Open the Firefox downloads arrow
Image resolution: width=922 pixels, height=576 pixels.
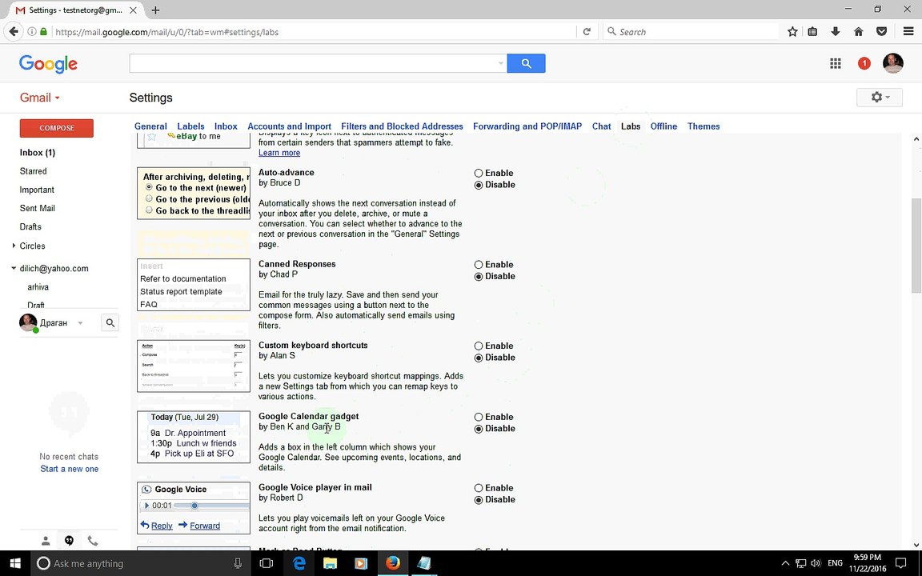(835, 32)
